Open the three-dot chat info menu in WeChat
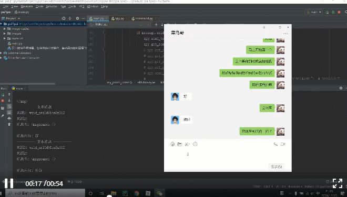 coord(285,34)
